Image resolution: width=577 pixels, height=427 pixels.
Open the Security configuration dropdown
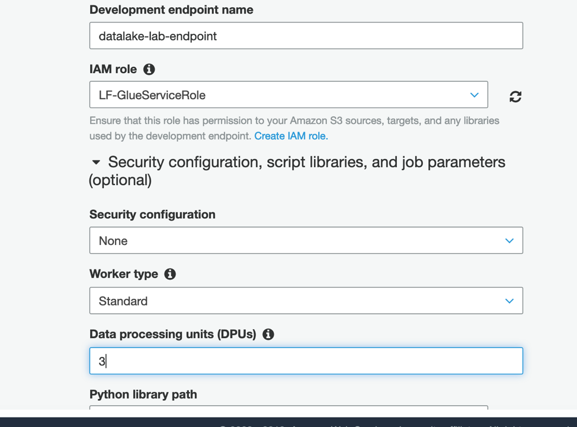pos(306,240)
